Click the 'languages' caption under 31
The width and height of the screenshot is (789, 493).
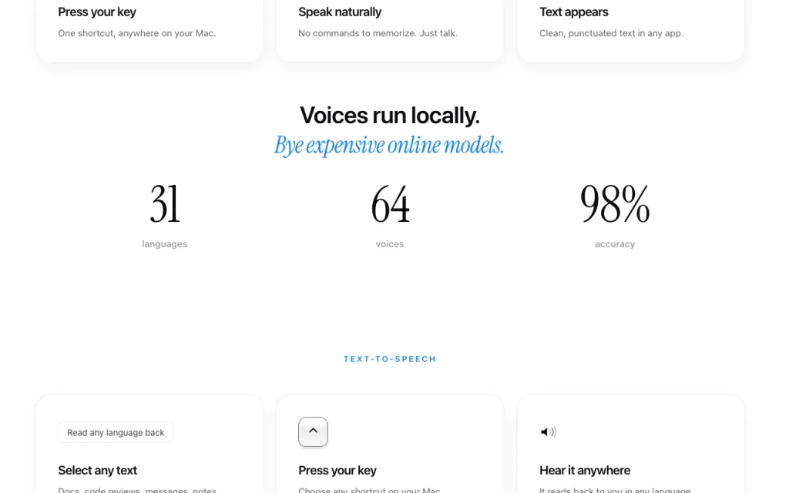click(x=165, y=244)
